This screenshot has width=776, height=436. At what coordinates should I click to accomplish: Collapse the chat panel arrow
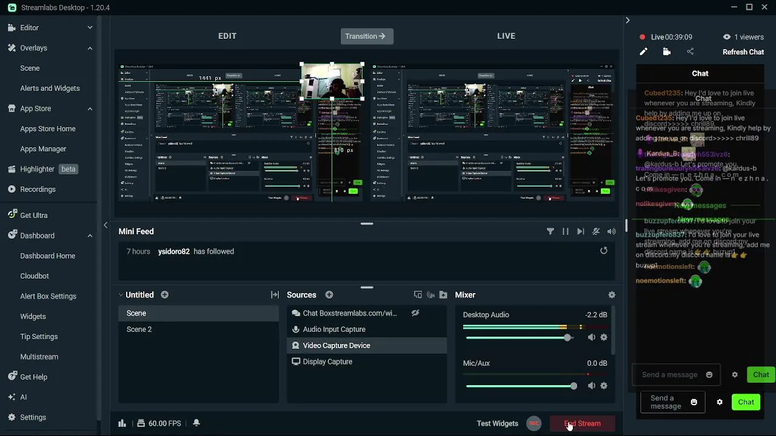coord(627,21)
